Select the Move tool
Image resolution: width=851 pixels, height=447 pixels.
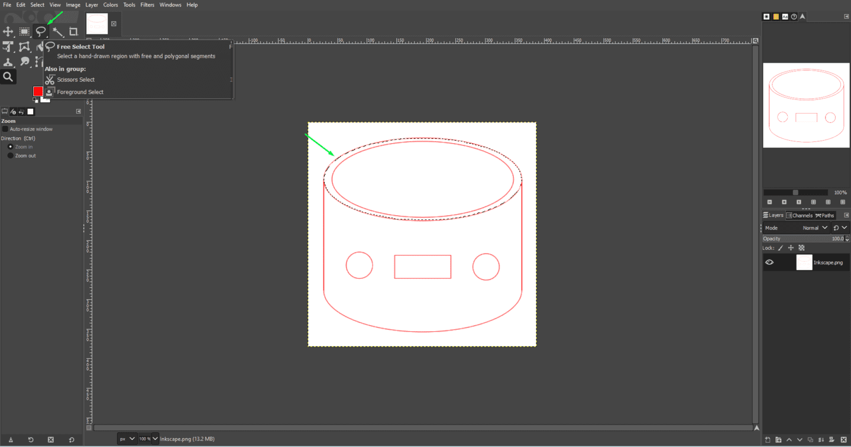[x=8, y=31]
